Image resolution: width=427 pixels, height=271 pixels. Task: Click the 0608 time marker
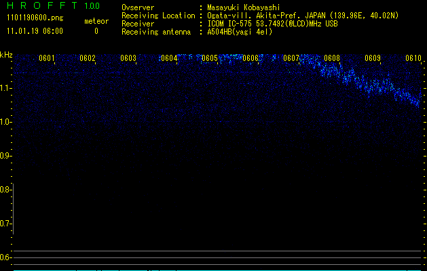[332, 58]
